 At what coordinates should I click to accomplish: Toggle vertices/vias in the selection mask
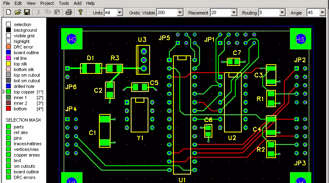(x=8, y=149)
